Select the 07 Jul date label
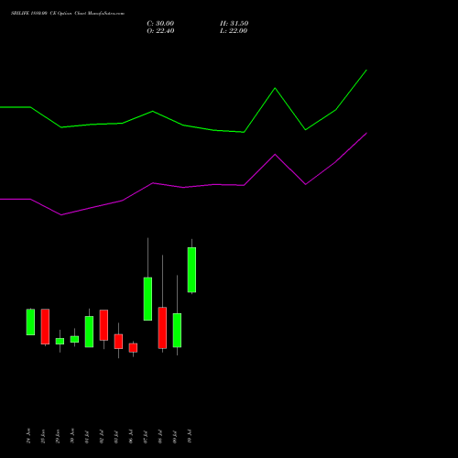Image resolution: width=458 pixels, height=458 pixels. [x=146, y=436]
